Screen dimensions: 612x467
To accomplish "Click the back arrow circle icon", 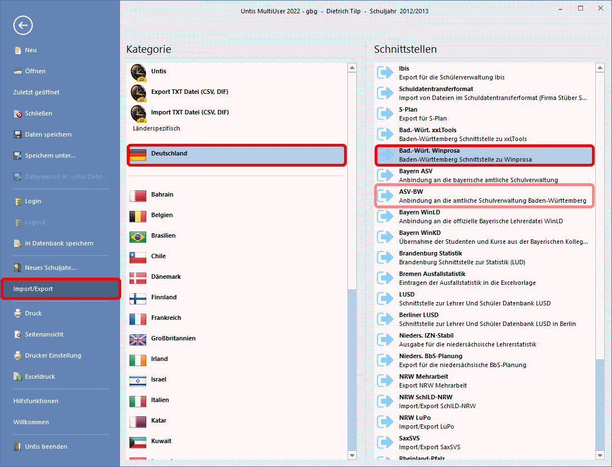I will pos(23,25).
